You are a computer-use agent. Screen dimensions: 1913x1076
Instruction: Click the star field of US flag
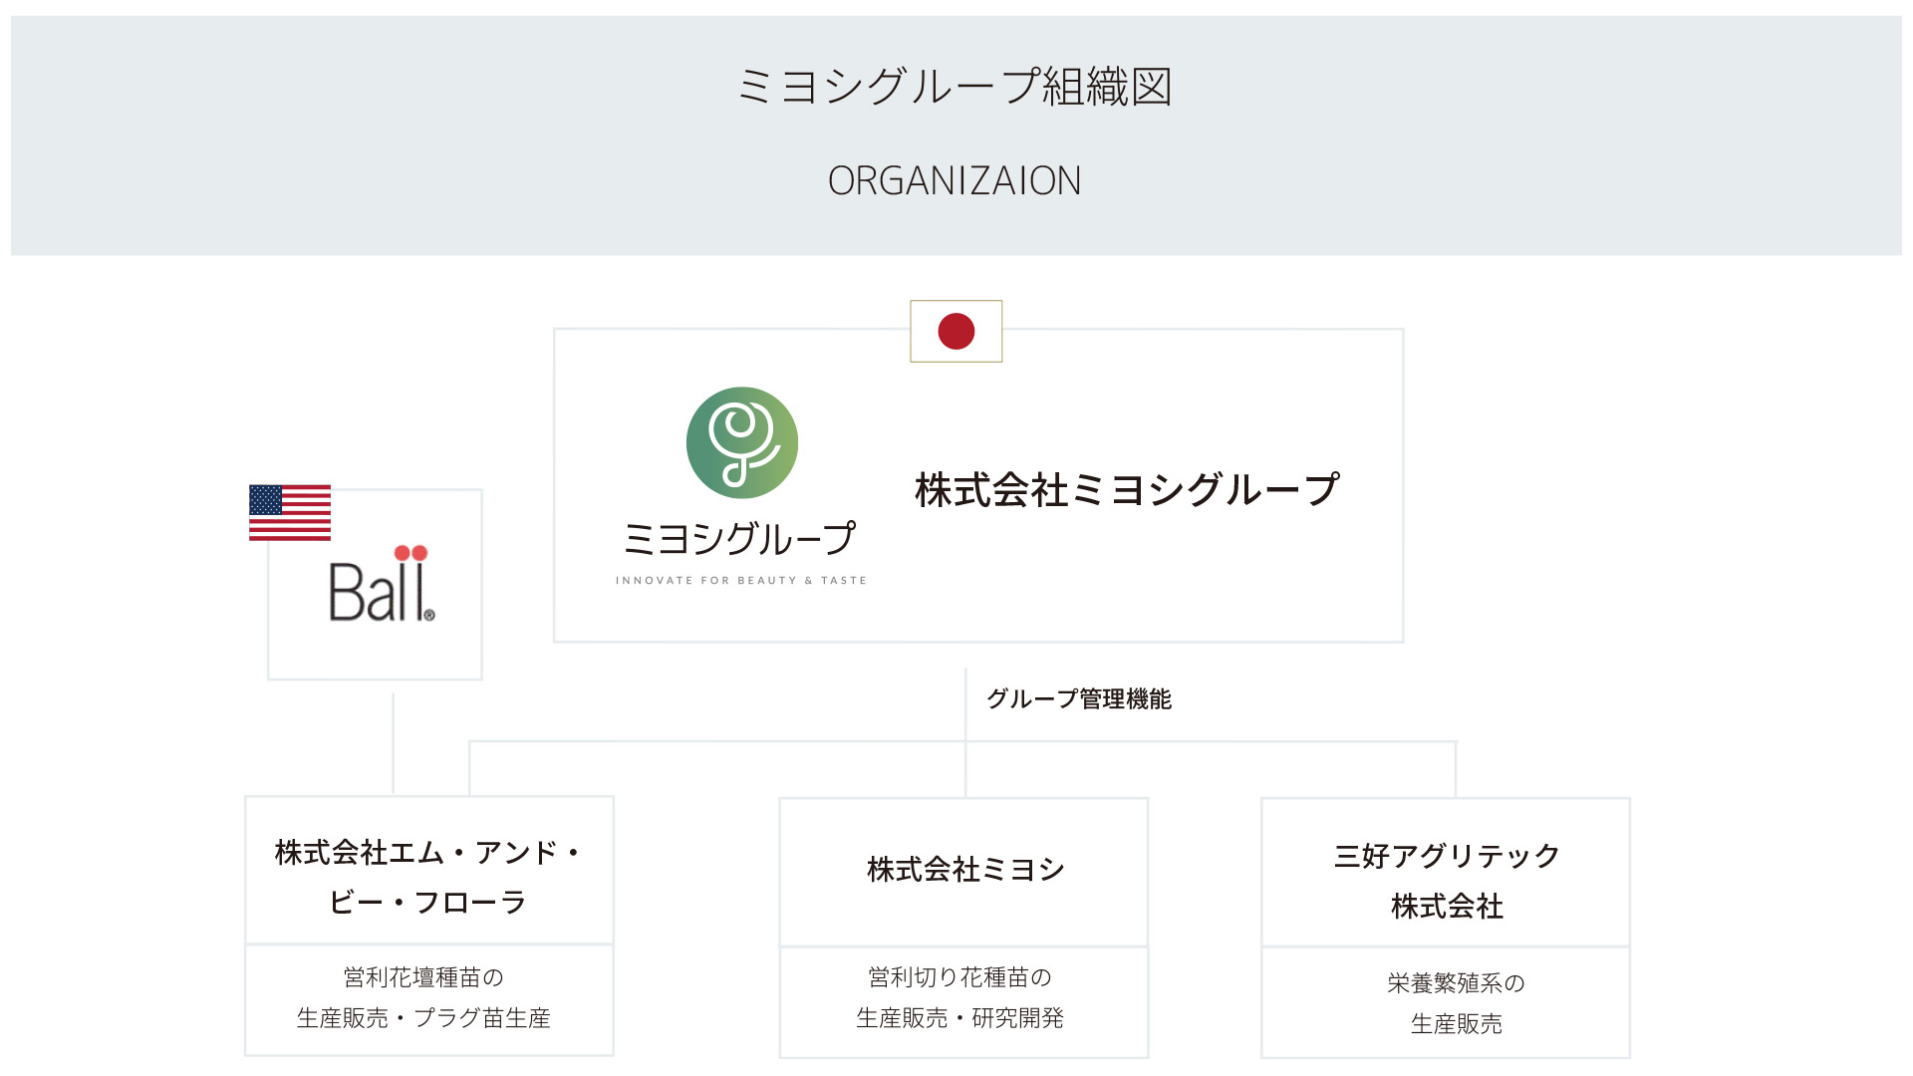tap(266, 499)
